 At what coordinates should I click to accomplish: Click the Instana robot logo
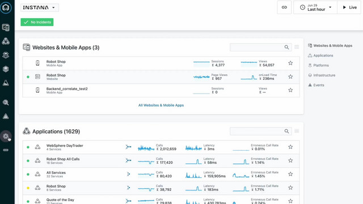[6, 7]
